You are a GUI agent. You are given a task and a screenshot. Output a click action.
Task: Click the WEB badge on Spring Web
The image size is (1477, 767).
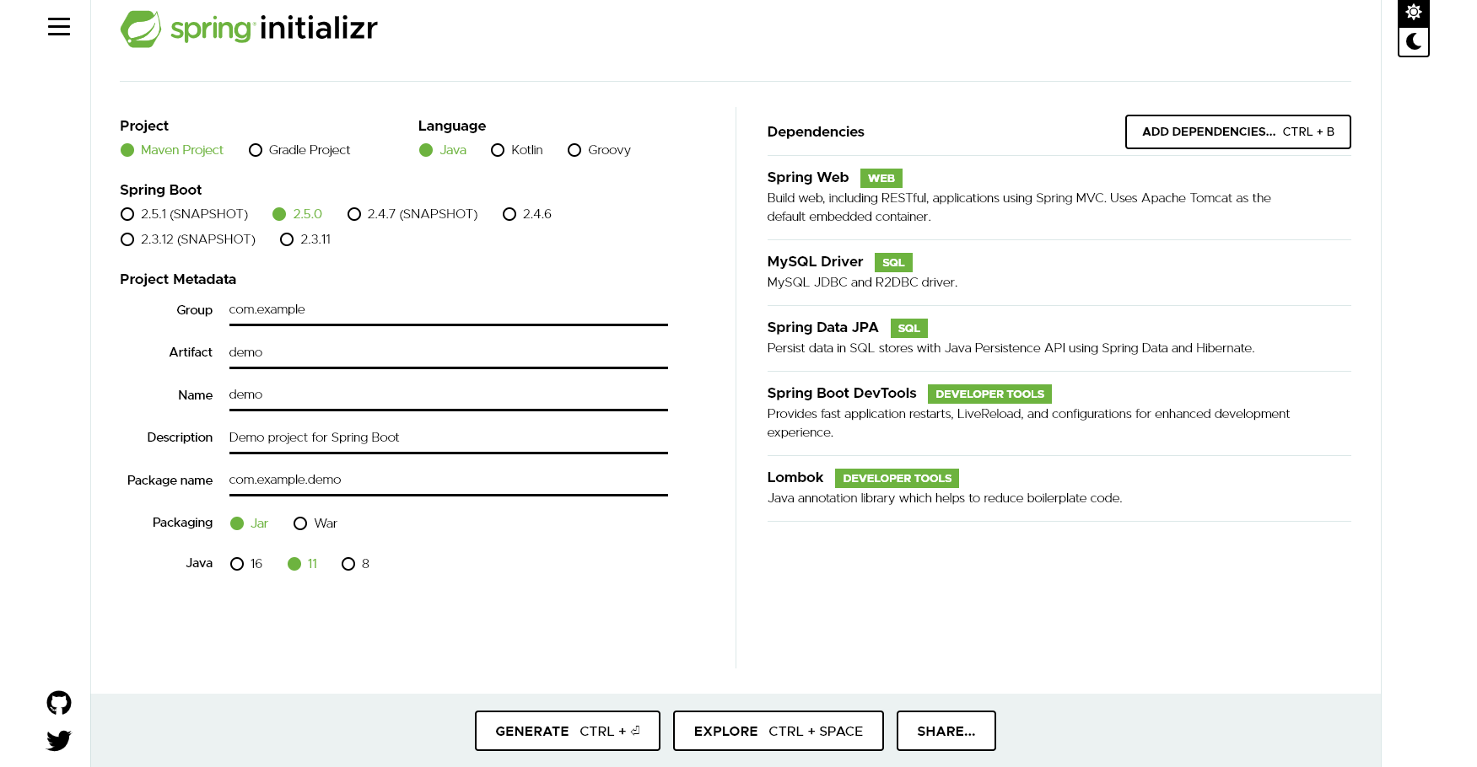point(881,178)
